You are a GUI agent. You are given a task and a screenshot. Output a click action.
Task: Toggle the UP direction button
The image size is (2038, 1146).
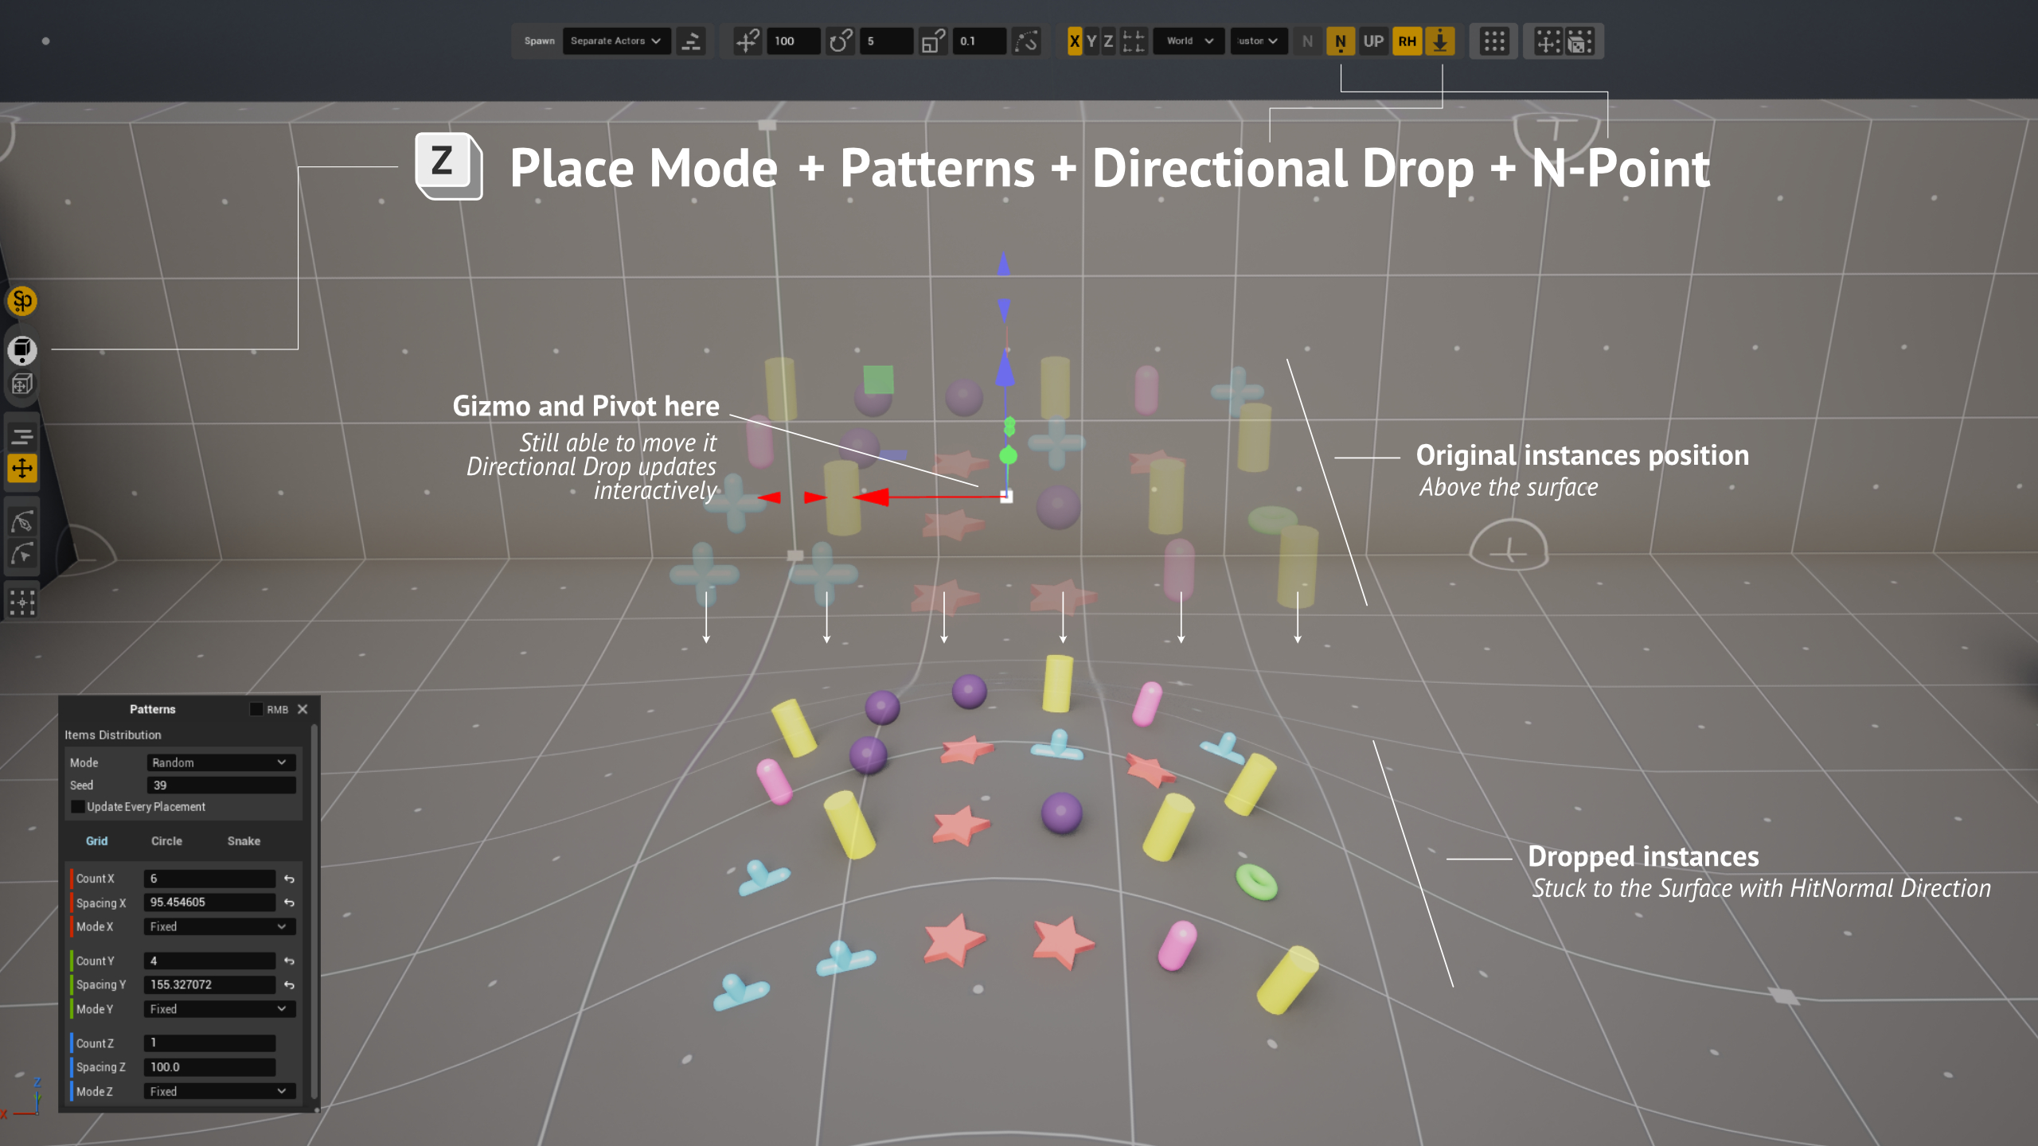(1373, 41)
